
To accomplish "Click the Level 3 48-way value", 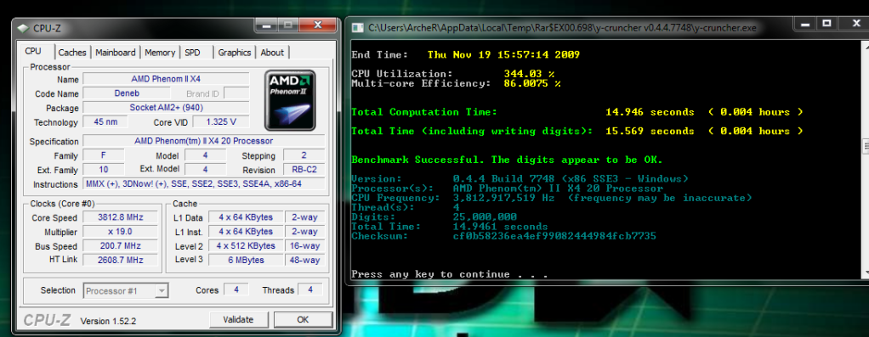I will click(x=304, y=260).
